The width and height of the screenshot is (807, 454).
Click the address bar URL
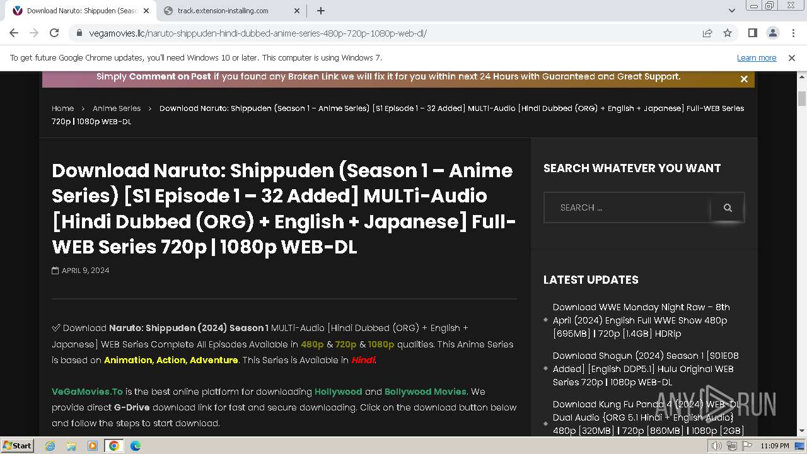[x=258, y=33]
